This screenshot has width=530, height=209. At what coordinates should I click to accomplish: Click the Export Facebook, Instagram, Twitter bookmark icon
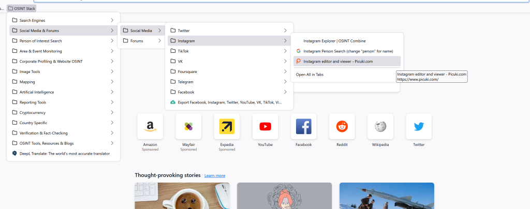[173, 102]
